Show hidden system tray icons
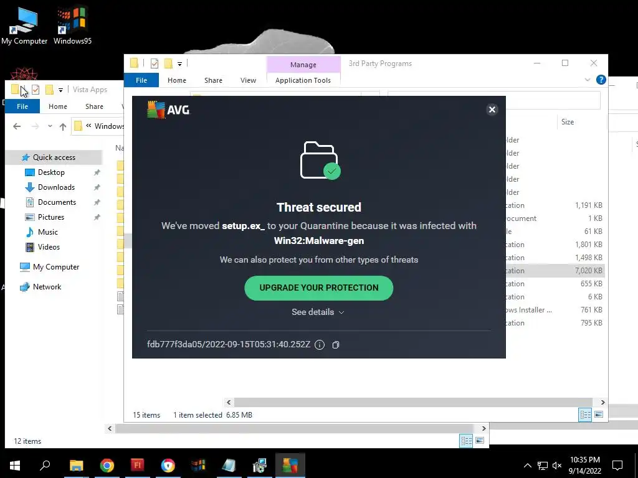This screenshot has width=638, height=478. 527,466
